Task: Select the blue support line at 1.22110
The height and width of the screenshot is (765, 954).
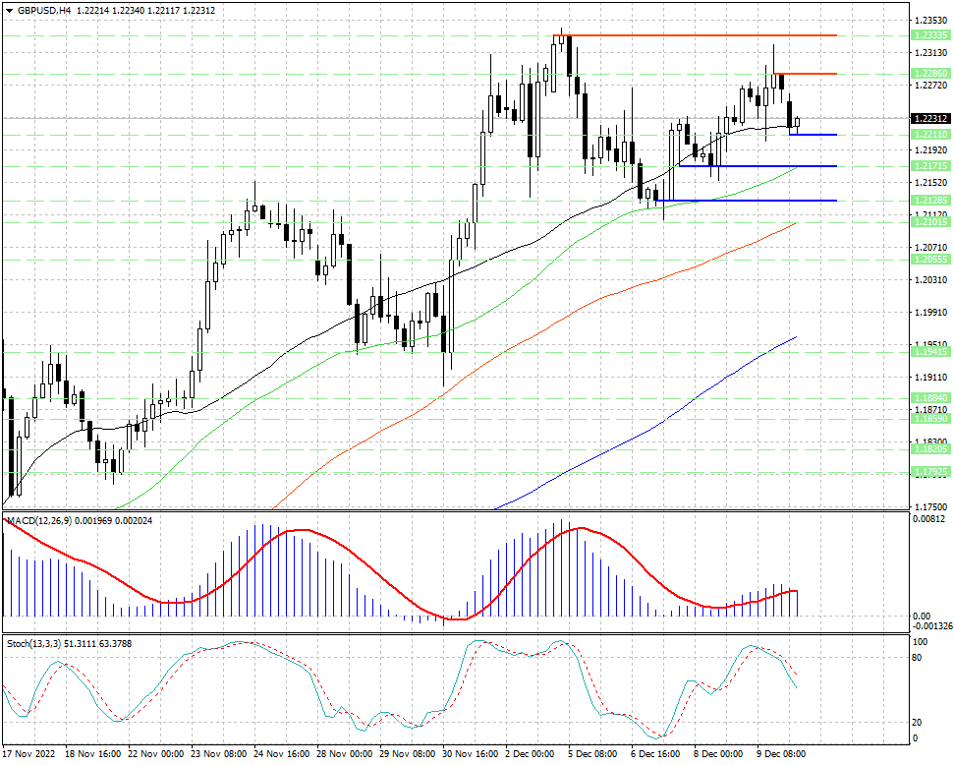Action: click(813, 135)
